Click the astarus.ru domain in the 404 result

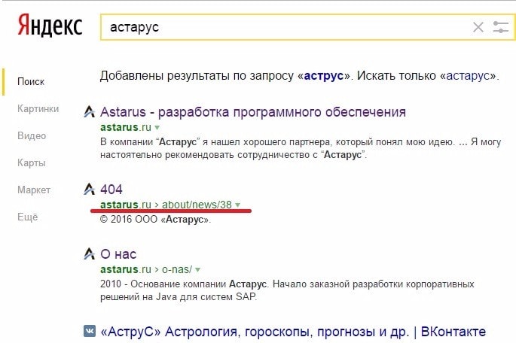tap(126, 205)
